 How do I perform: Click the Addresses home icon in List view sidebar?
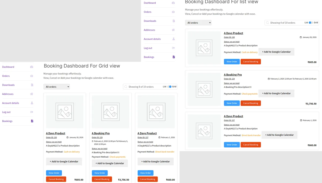point(173,30)
